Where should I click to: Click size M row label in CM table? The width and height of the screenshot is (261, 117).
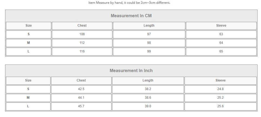(28, 43)
